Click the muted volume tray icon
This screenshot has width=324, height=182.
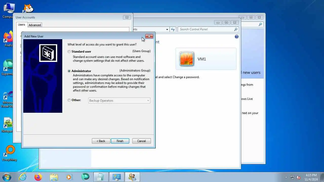(298, 177)
